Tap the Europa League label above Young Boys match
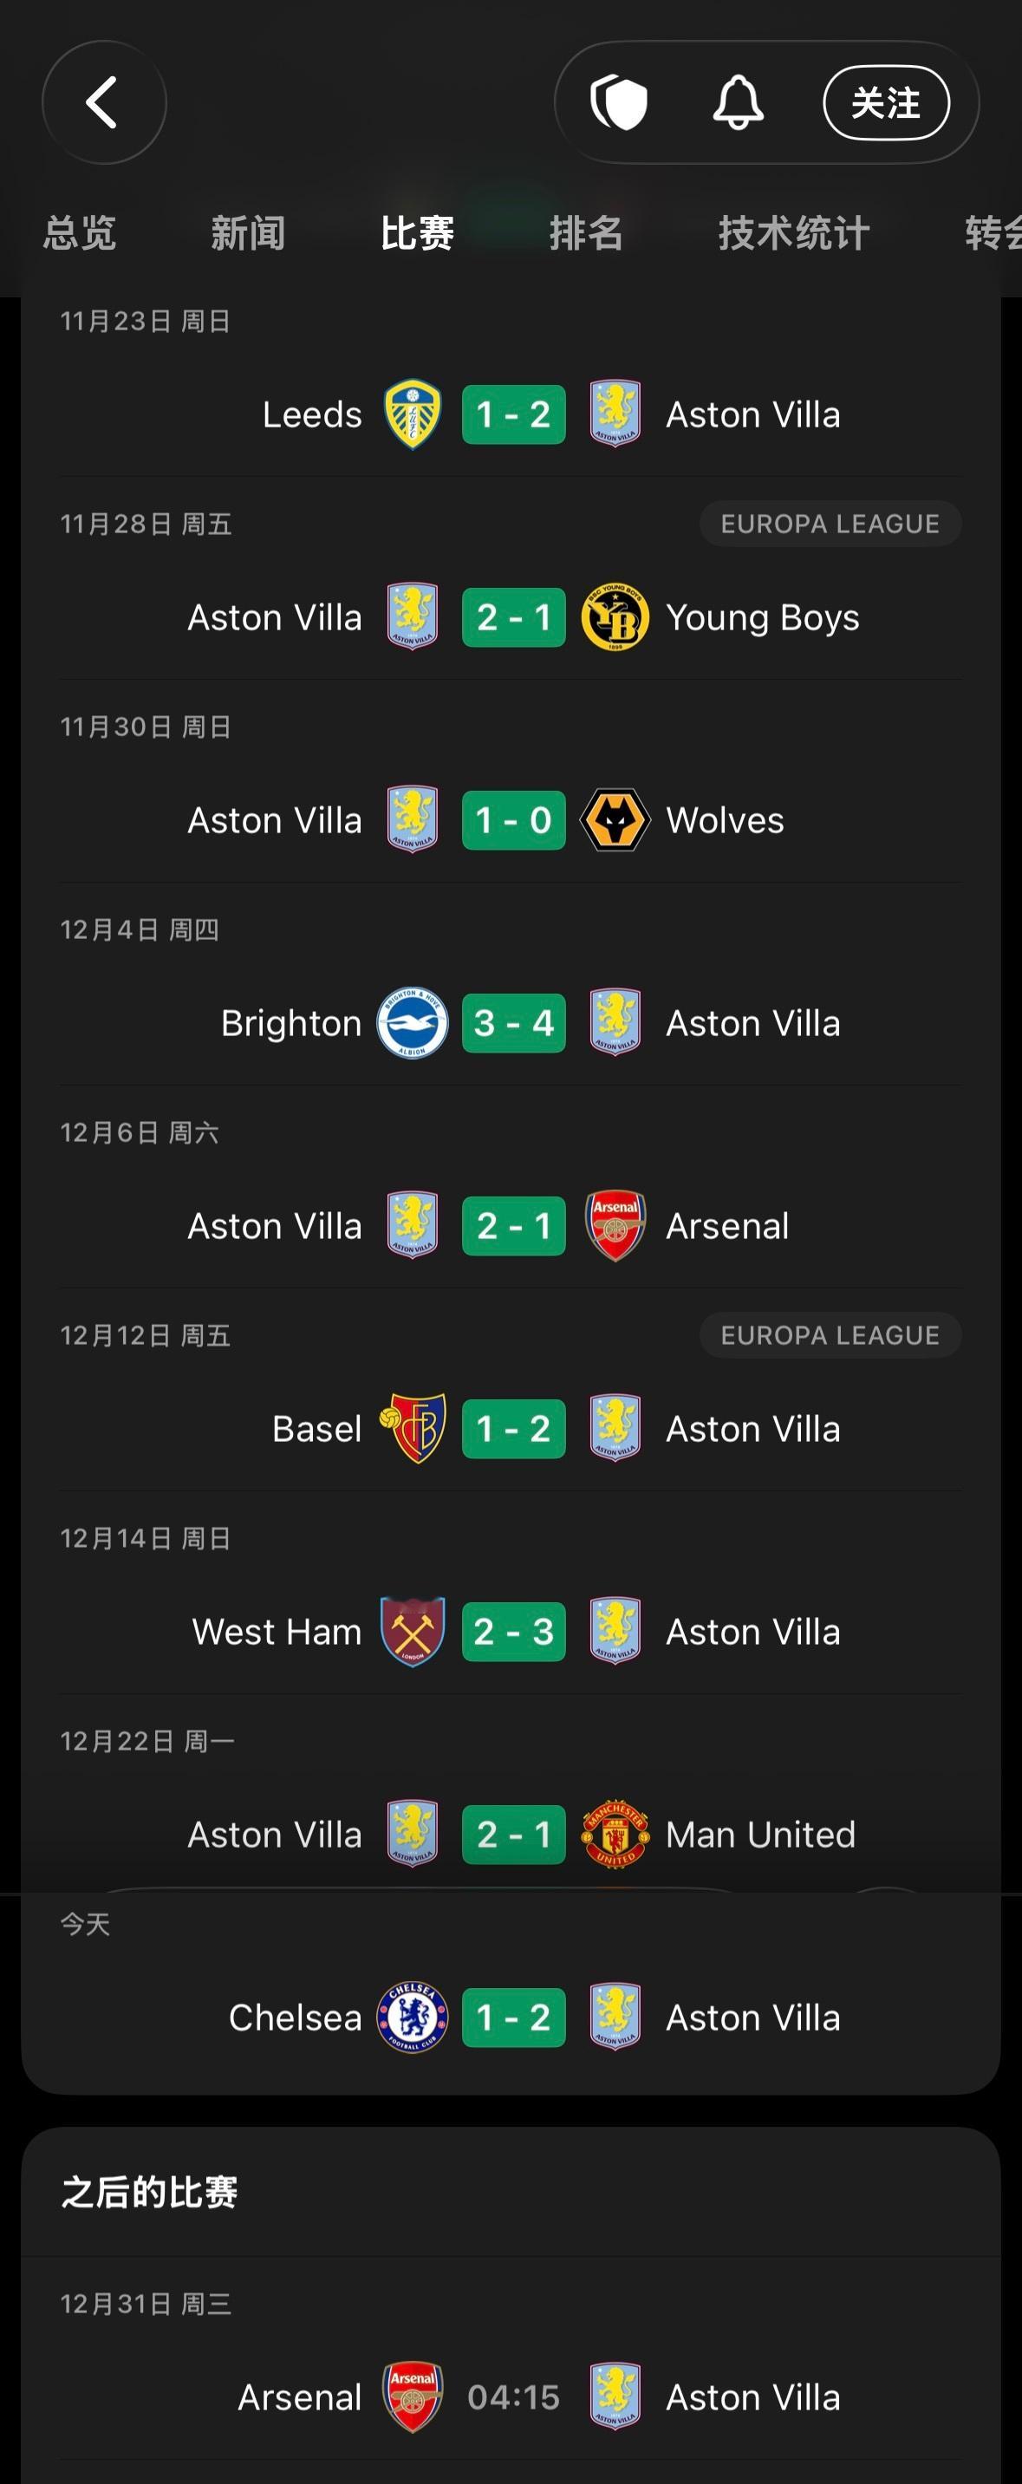The width and height of the screenshot is (1022, 2484). tap(830, 524)
